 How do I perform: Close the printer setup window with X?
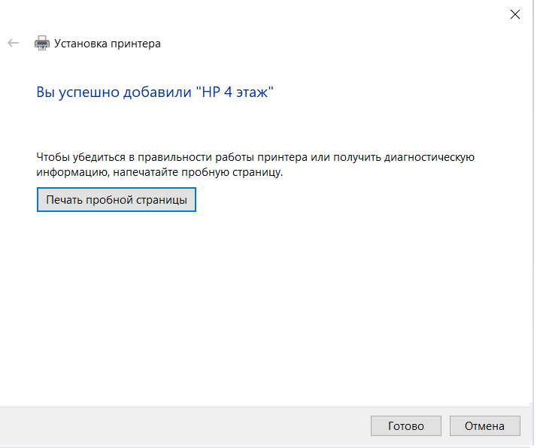point(515,14)
